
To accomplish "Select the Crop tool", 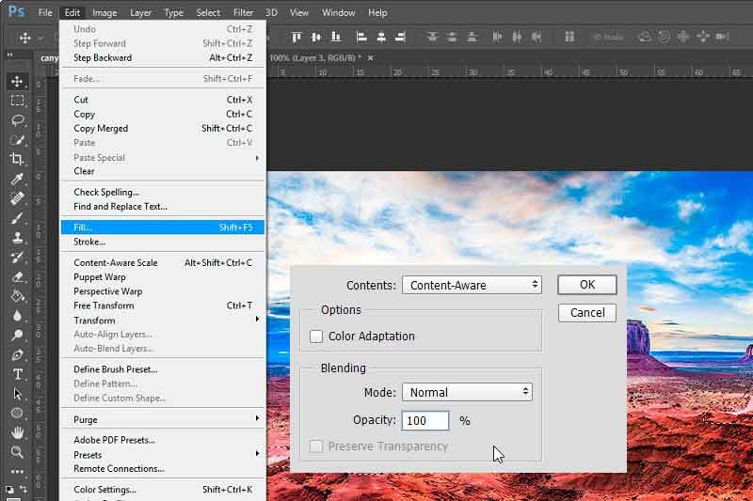I will [17, 159].
